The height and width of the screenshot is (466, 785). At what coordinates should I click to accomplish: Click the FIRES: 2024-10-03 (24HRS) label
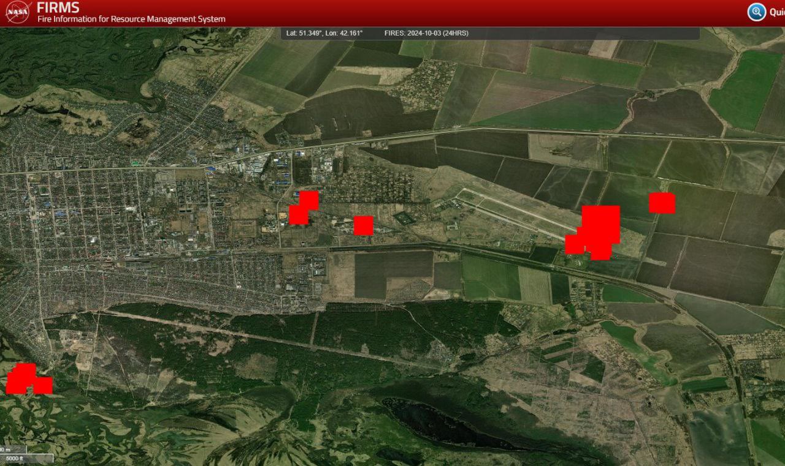[x=426, y=33]
